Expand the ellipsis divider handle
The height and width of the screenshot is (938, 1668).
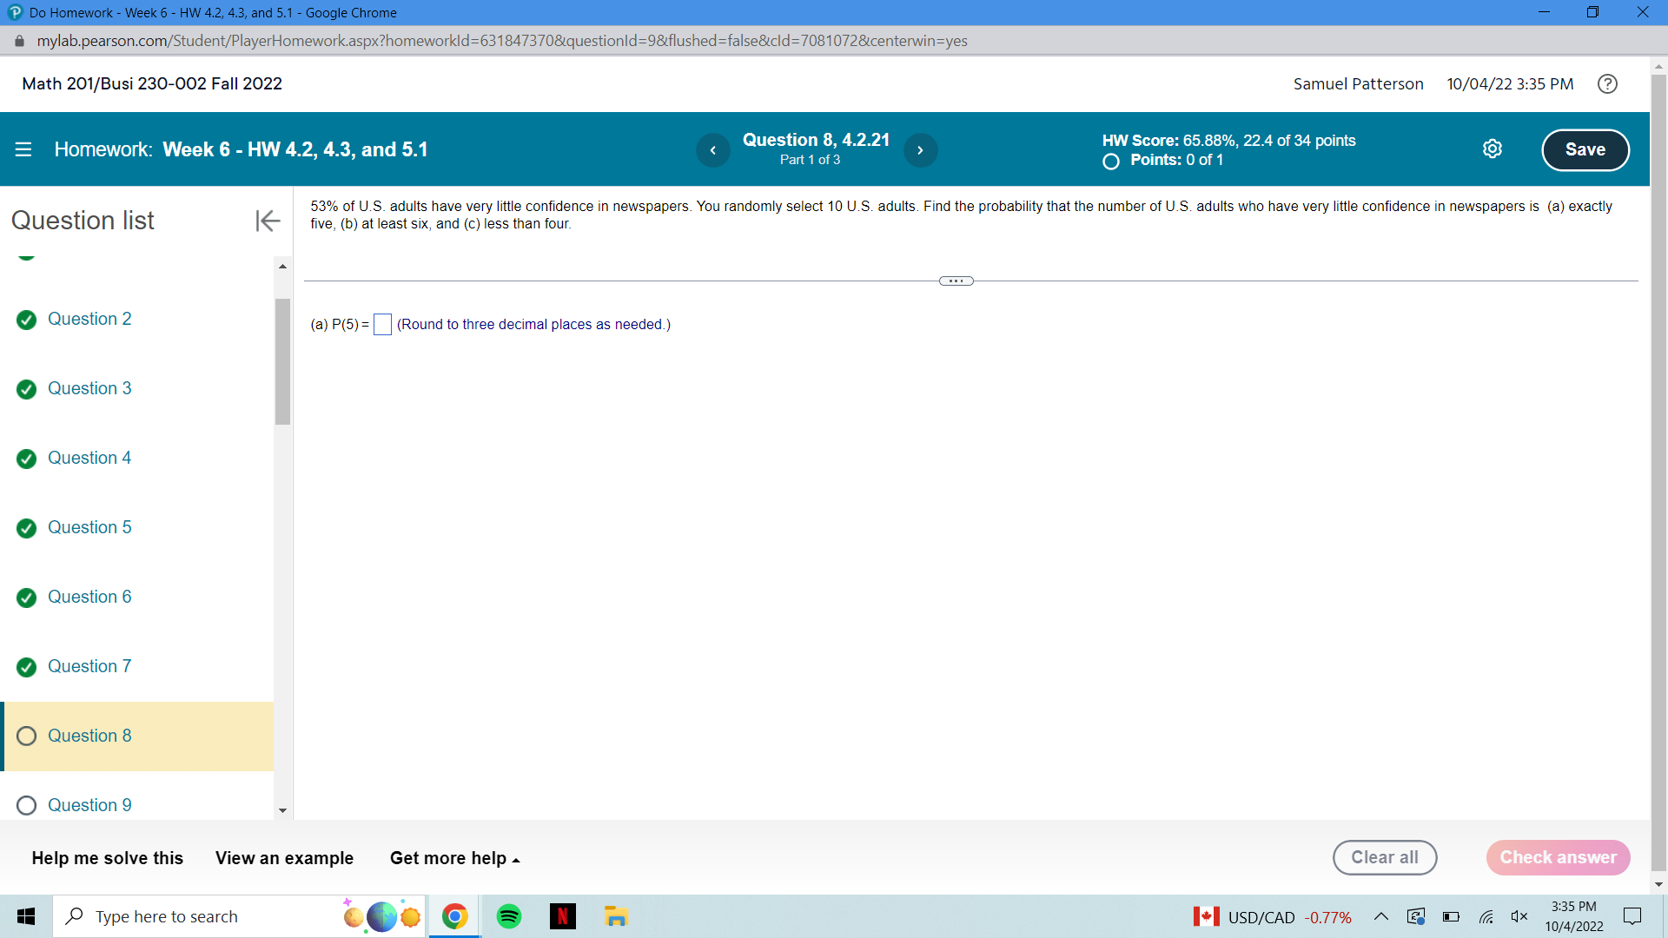point(956,281)
